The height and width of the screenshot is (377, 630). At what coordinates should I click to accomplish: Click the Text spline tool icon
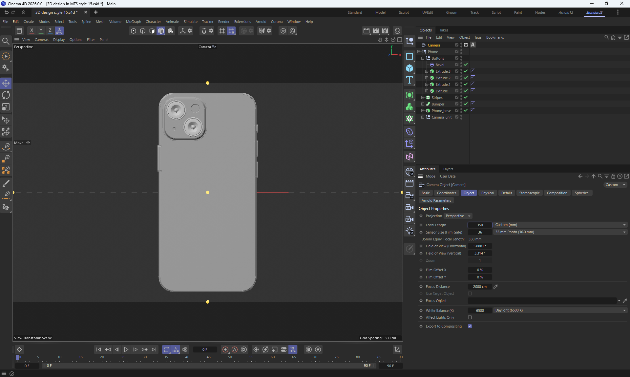click(409, 80)
